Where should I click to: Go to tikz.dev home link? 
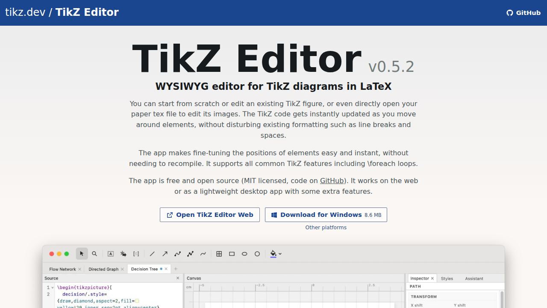coord(25,12)
